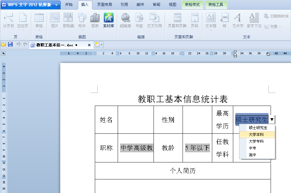The width and height of the screenshot is (291, 193).
Task: Open the 剪贴画 clip art tool
Action: 68,20
